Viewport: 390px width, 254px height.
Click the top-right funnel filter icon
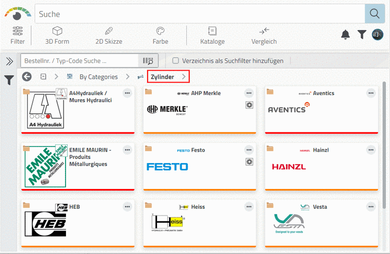(x=362, y=35)
